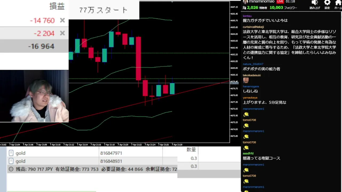This screenshot has width=342, height=192.
Task: Click the 数量 quantity column header
Action: click(x=191, y=150)
